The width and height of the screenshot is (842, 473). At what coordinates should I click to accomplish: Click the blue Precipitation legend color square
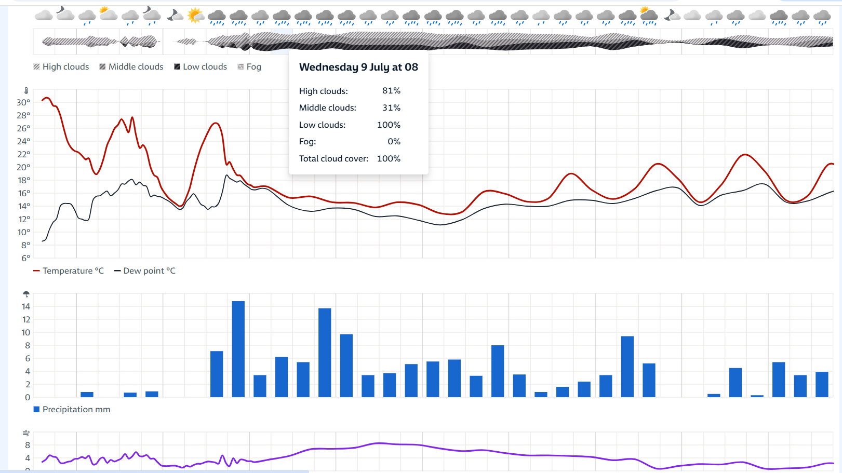[x=36, y=410]
